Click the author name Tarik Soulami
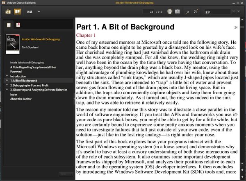This screenshot has width=246, height=181. tap(30, 48)
